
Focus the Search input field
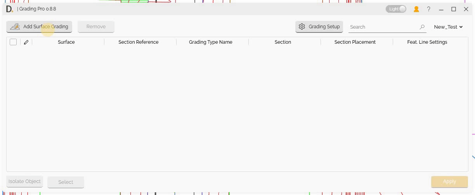coord(382,27)
